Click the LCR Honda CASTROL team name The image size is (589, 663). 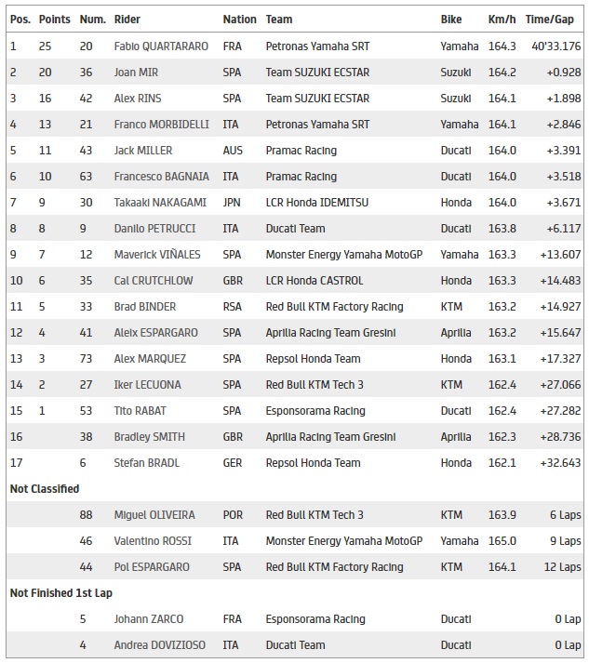315,280
